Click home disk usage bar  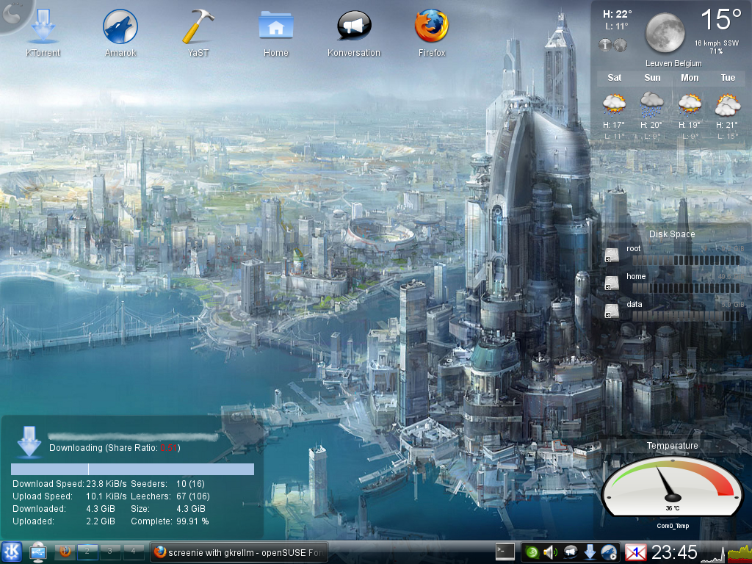[x=687, y=288]
